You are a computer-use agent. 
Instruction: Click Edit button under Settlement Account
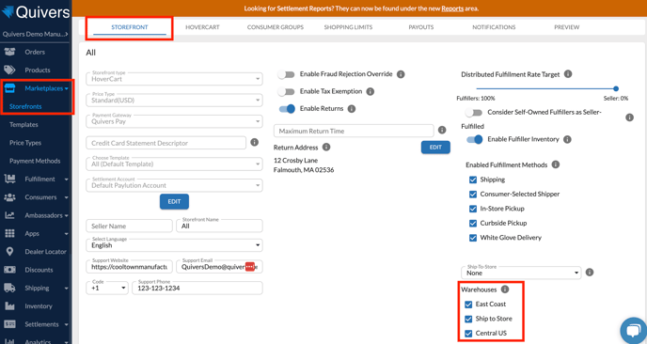(174, 202)
